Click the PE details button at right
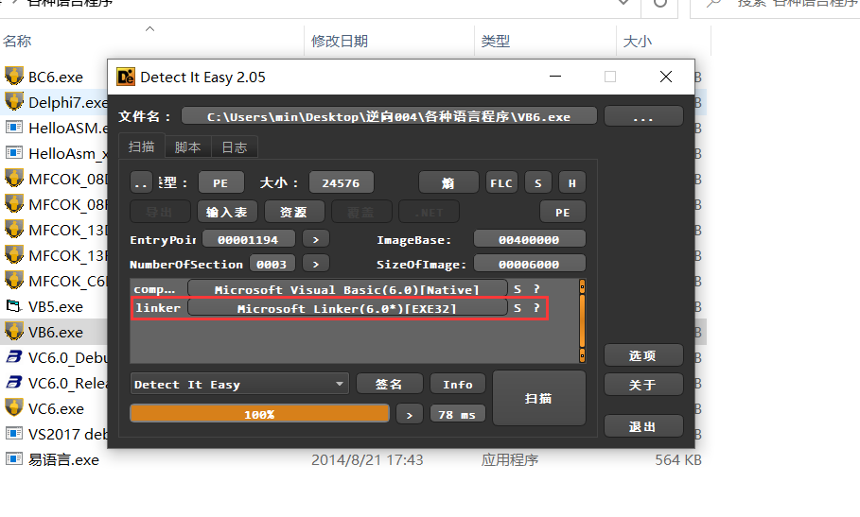 563,212
